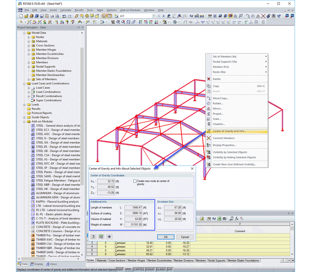
Task: Click Cancel in the Center of Gravity dialog
Action: (185, 237)
